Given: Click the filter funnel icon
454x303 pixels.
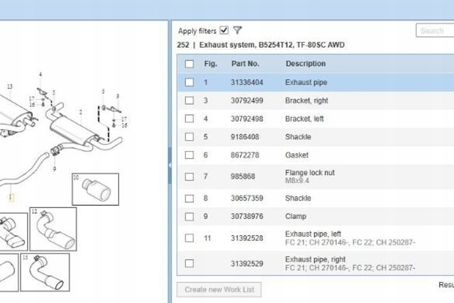Looking at the screenshot, I should 237,30.
